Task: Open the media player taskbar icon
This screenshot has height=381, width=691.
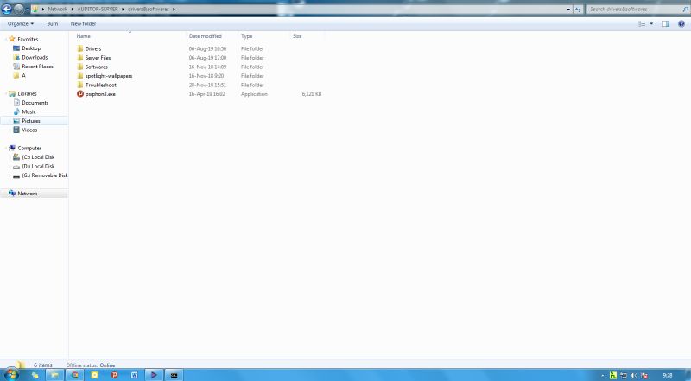Action: pos(154,375)
